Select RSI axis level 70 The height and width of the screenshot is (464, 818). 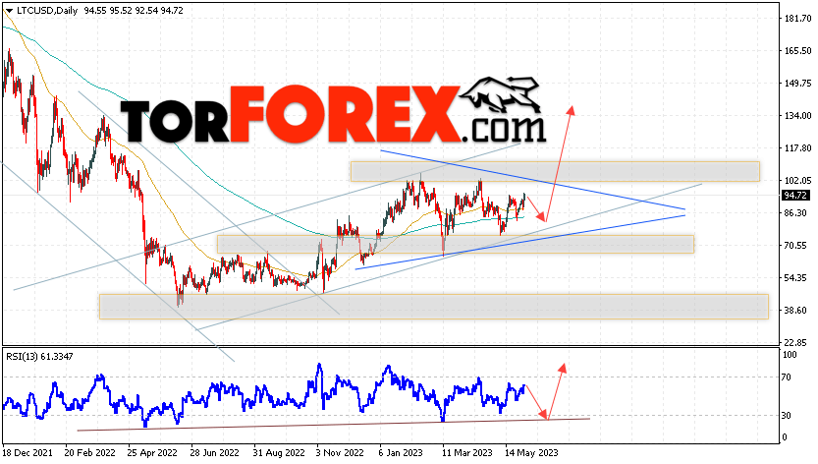click(787, 377)
